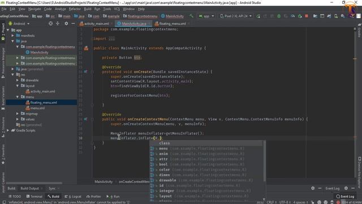Click the collapse-all icon in Project panel
This screenshot has height=204, width=362.
point(58,23)
